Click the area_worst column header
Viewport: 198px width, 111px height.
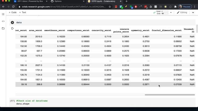36,30
